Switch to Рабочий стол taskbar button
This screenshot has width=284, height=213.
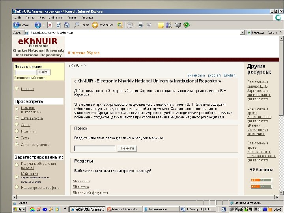[161, 209]
